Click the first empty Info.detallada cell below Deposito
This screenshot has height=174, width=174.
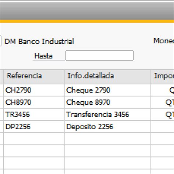(x=108, y=139)
